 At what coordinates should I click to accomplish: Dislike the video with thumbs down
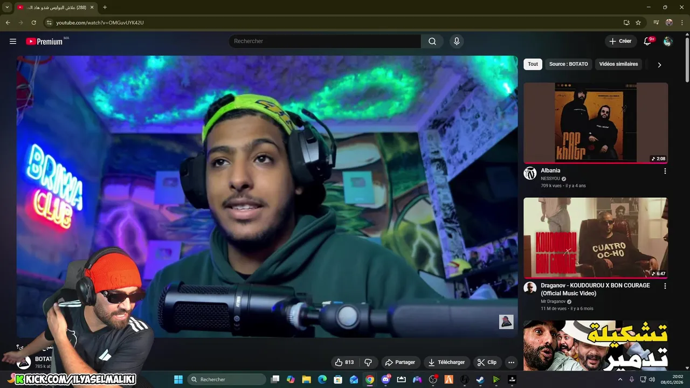pos(368,363)
